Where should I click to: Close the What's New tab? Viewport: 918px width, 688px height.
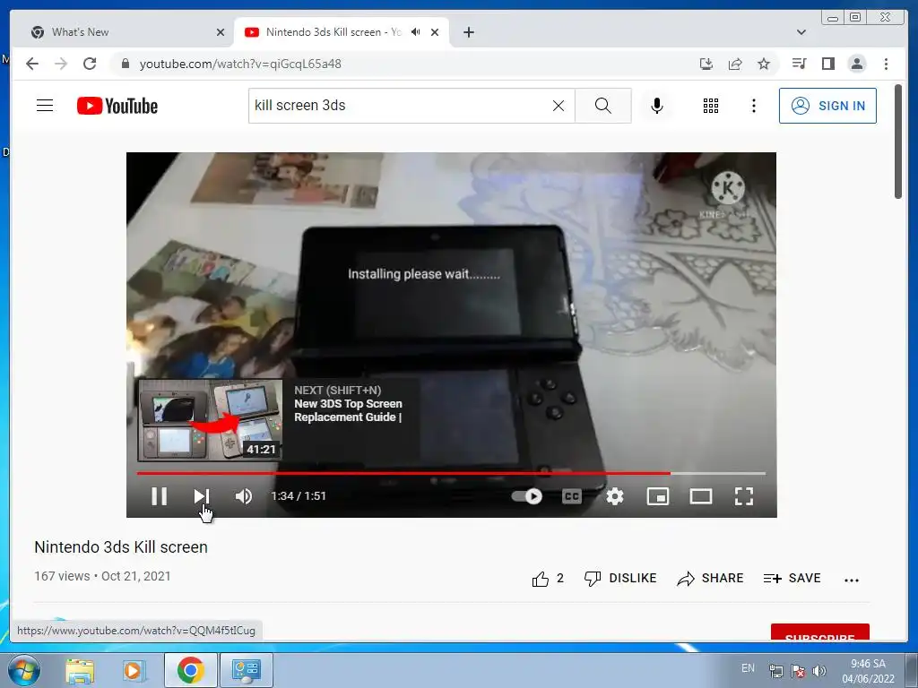[x=221, y=32]
